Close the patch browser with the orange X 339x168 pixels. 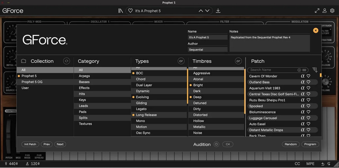click(316, 30)
